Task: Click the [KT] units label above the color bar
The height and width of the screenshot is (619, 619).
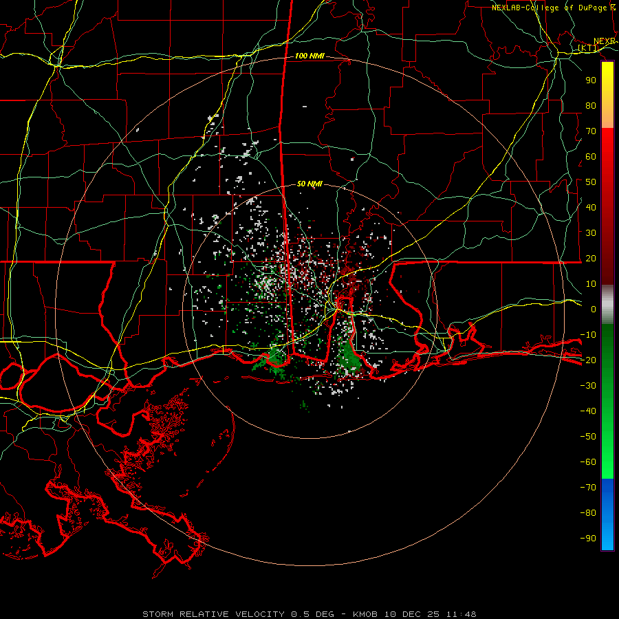Action: coord(588,48)
